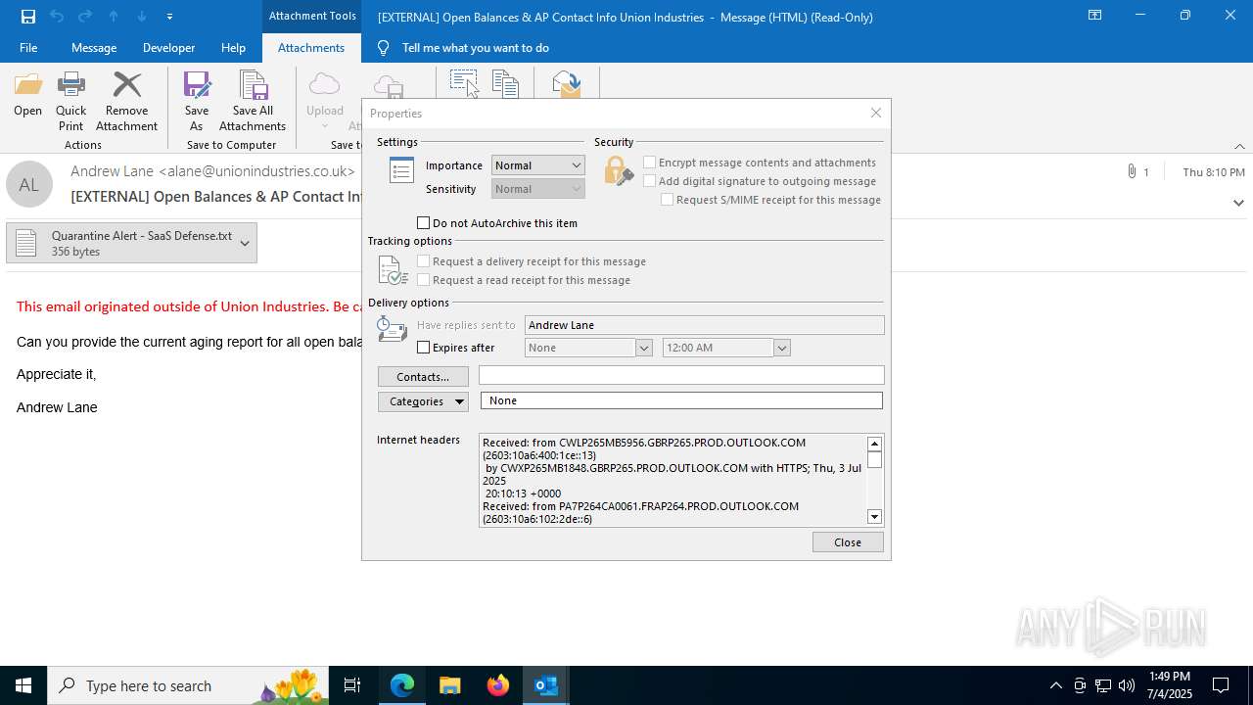
Task: Click the Contacts... button
Action: pos(423,377)
